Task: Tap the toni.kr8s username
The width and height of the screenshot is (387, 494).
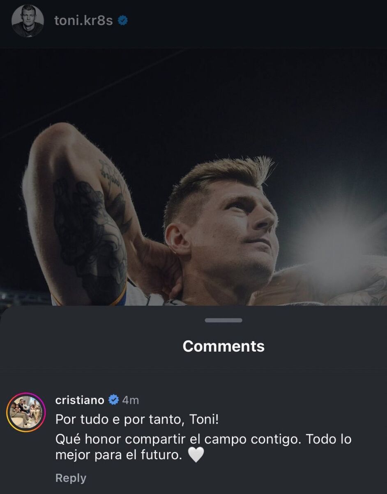Action: [83, 21]
